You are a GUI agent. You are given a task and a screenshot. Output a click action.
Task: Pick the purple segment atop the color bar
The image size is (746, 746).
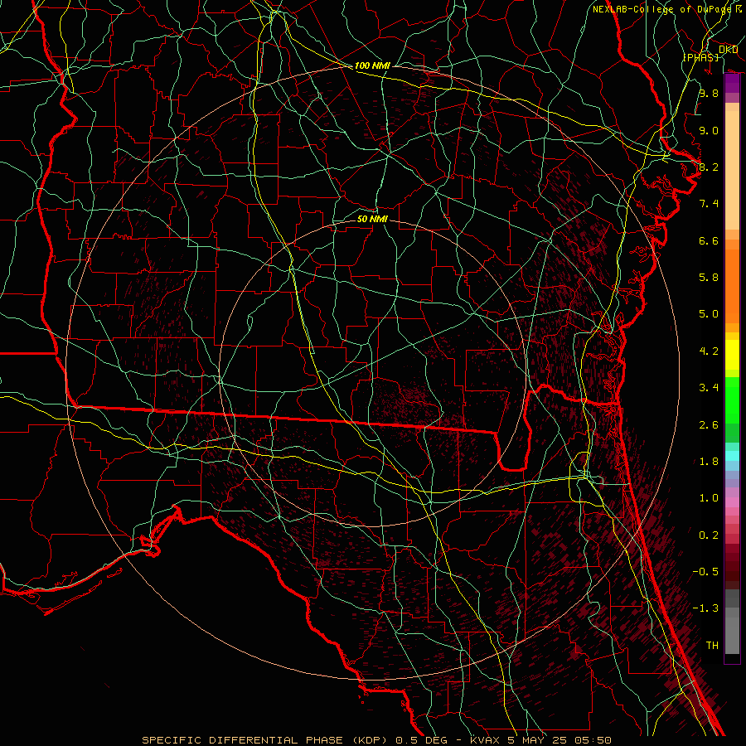click(x=732, y=84)
